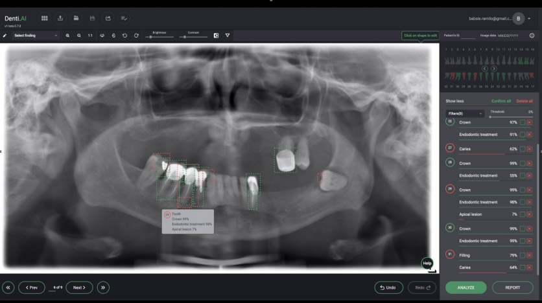The image size is (542, 303).
Task: Open the REPORT button
Action: (512, 287)
